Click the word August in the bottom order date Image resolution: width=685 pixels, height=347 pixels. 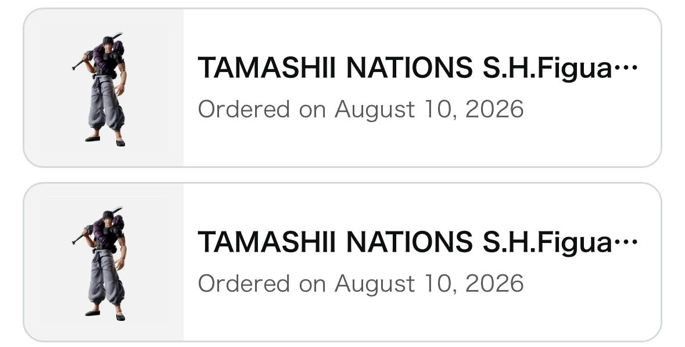click(374, 284)
